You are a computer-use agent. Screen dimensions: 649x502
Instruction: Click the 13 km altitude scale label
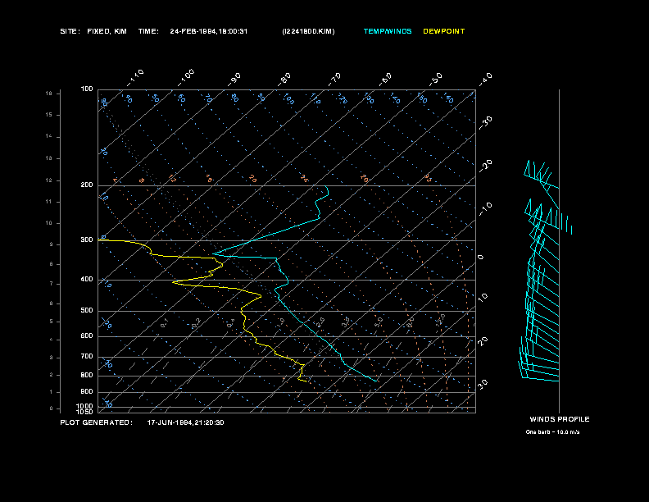coord(49,158)
